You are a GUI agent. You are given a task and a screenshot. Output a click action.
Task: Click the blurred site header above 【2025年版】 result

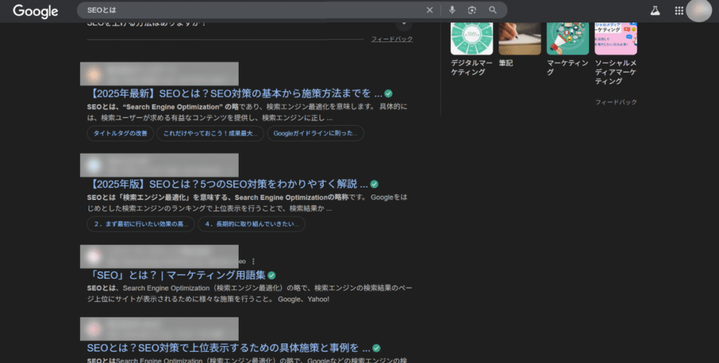[159, 165]
